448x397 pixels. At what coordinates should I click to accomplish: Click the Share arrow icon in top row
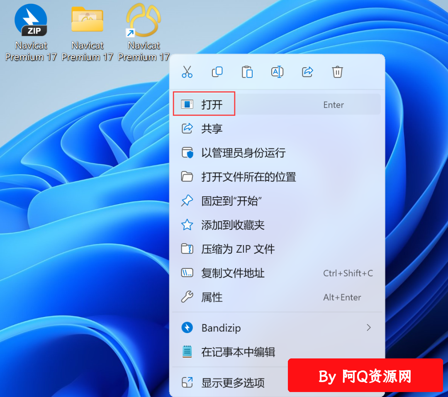[x=307, y=72]
